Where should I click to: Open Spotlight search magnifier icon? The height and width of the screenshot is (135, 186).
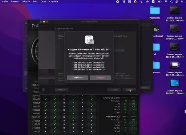coord(171,1)
